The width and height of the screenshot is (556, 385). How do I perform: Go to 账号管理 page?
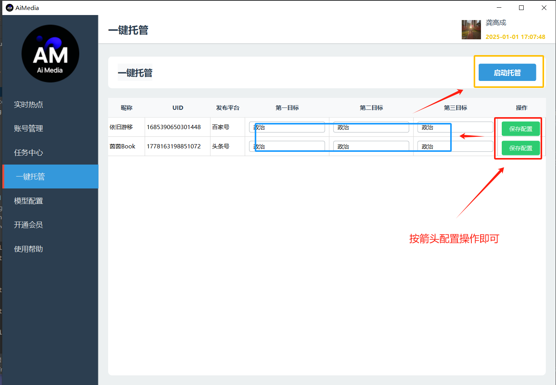[28, 128]
